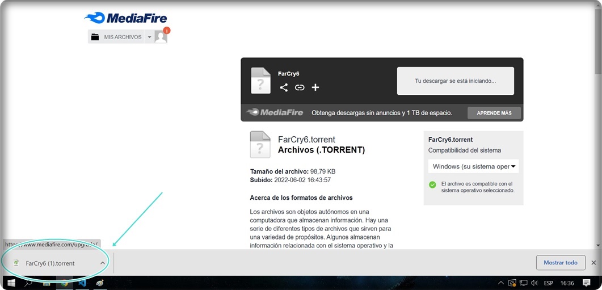Open the user avatar with notification badge
Screen dimensions: 602x290
(161, 36)
